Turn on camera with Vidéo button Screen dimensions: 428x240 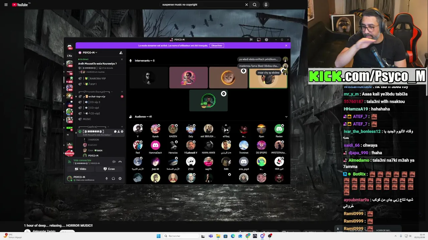pos(81,169)
